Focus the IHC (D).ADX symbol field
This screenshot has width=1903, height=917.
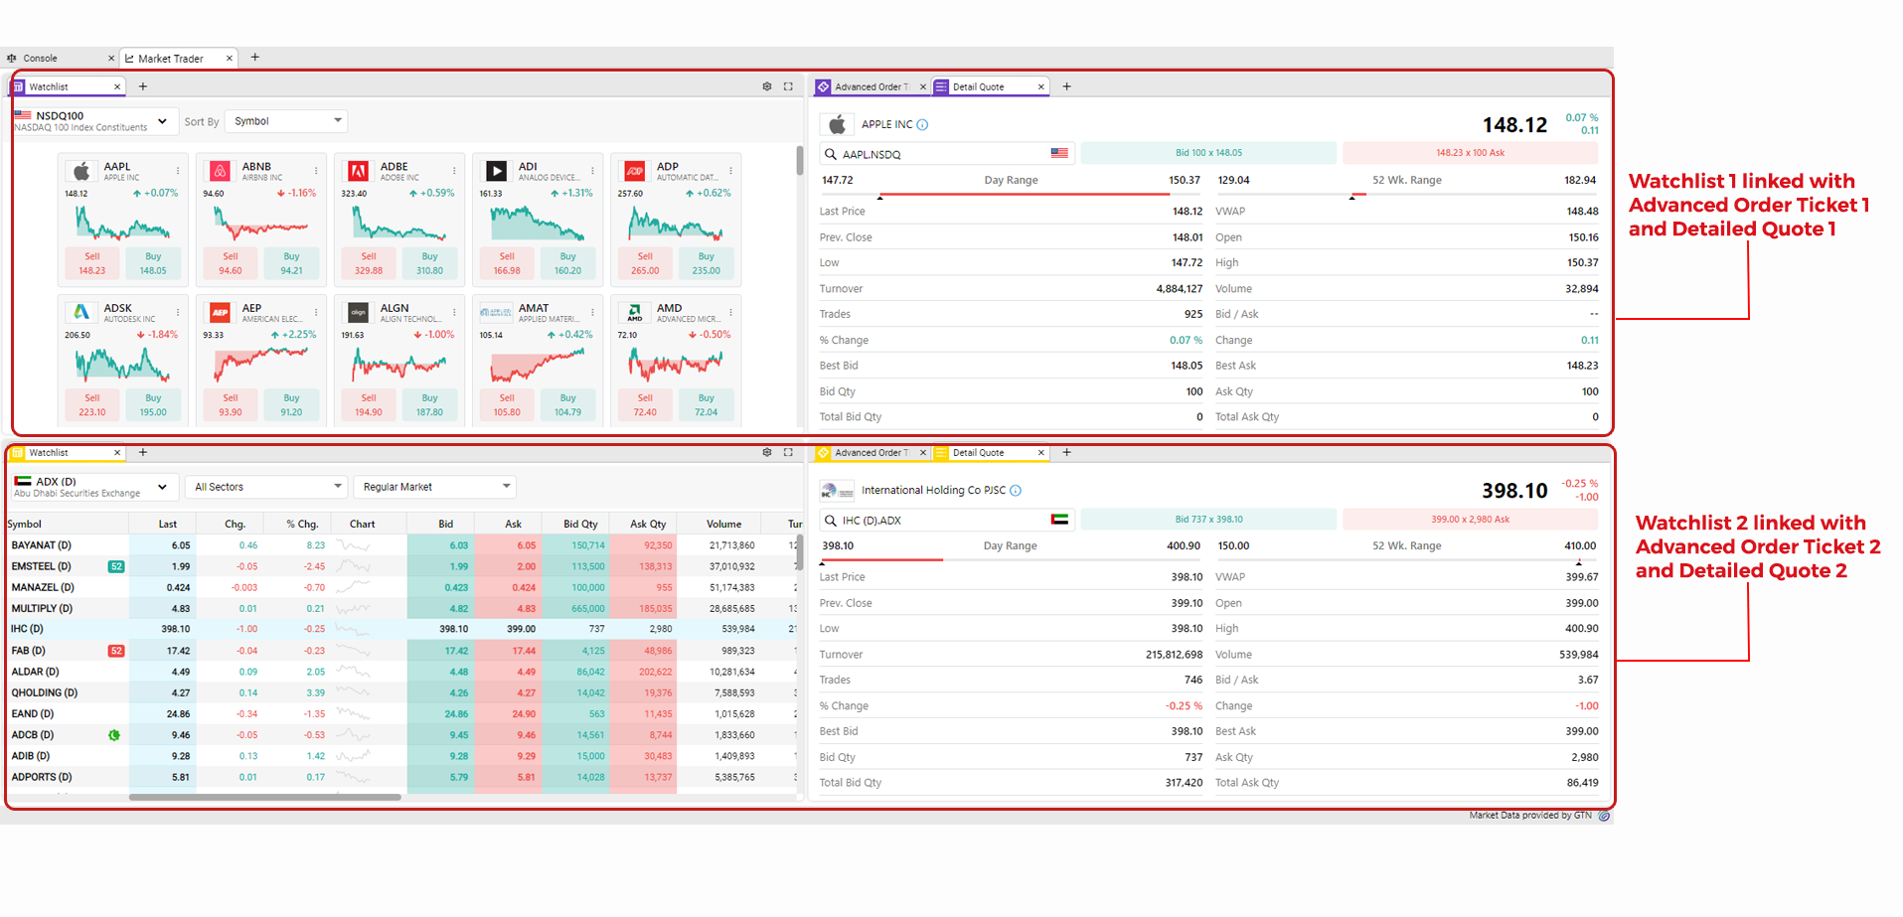949,520
